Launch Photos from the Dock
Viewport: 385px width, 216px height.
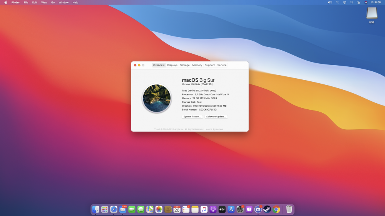(159, 209)
